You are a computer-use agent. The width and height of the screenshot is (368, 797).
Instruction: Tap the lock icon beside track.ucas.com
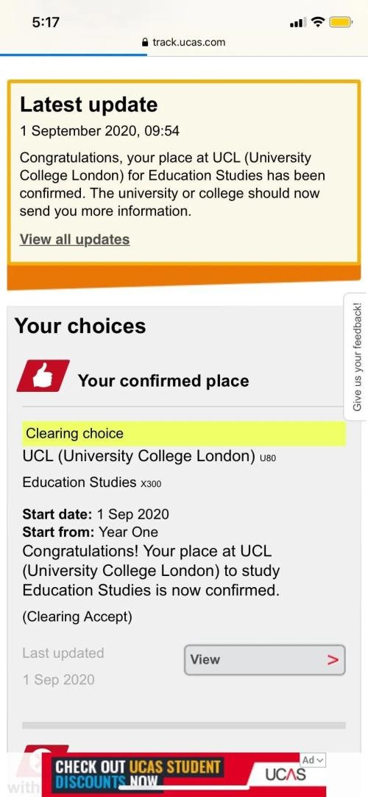(x=146, y=43)
